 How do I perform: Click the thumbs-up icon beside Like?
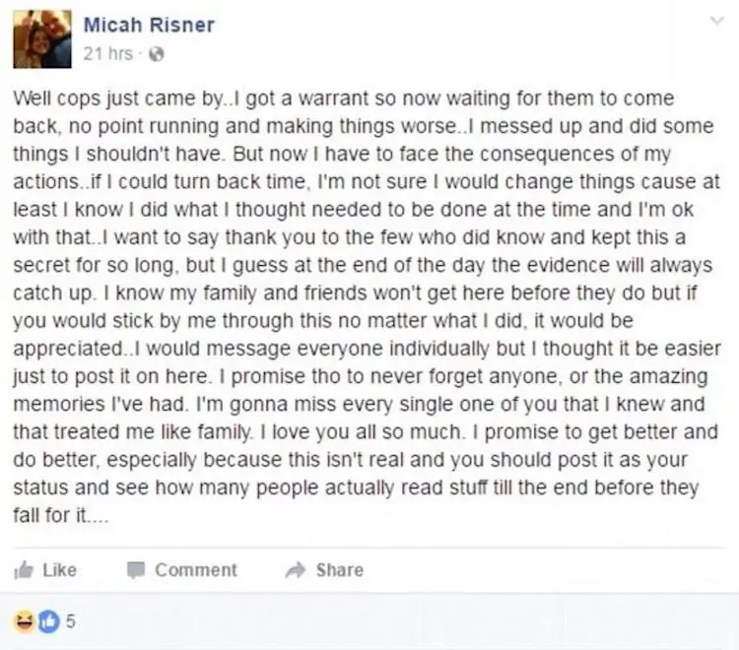point(24,570)
